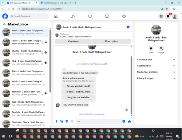Image resolution: width=182 pixels, height=140 pixels.
Task: Open Nick's conversation in the list
Action: coord(24,63)
